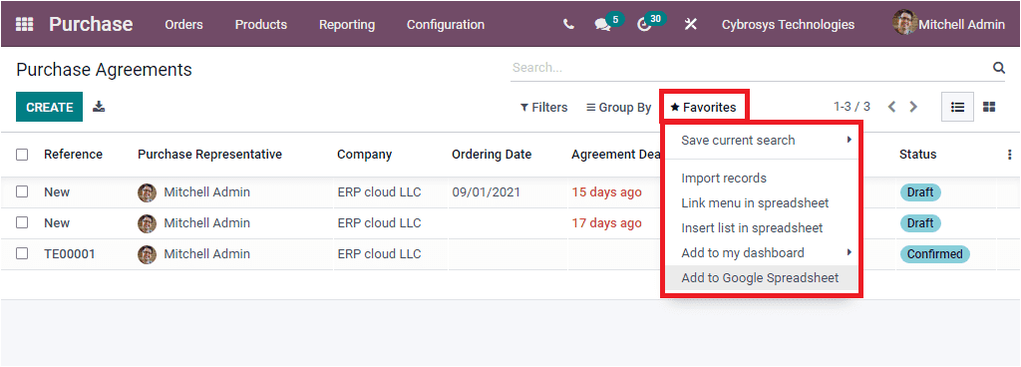Click Mitchell Admin name in TE00001 row
The height and width of the screenshot is (367, 1021).
point(206,253)
